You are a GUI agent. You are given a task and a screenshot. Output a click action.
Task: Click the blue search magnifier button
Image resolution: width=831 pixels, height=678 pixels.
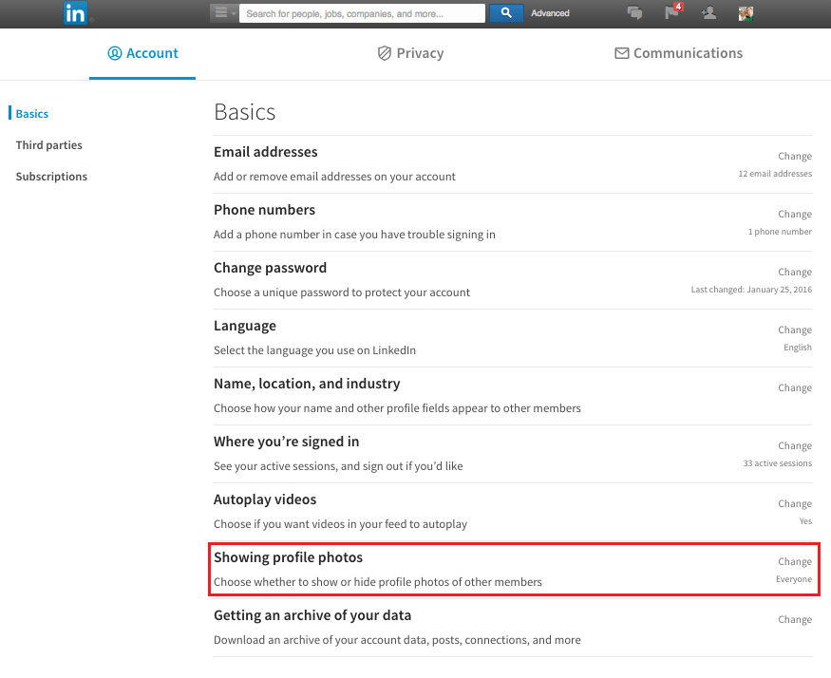click(506, 12)
